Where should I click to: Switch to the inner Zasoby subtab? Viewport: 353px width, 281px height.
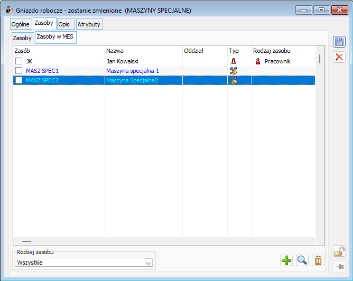(23, 38)
